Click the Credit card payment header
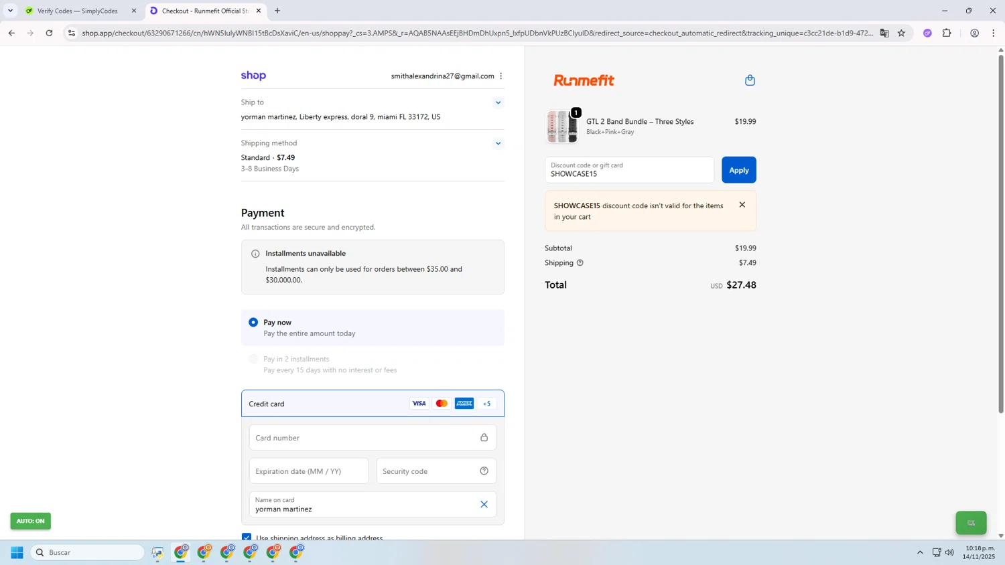1005x565 pixels. tap(373, 404)
